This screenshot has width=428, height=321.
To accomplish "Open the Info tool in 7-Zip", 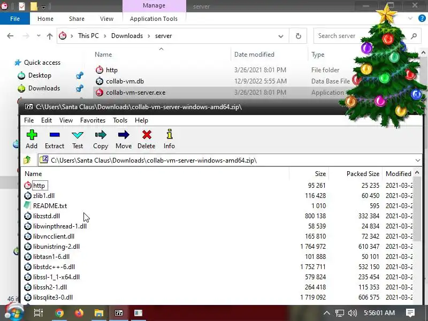I will coord(169,139).
